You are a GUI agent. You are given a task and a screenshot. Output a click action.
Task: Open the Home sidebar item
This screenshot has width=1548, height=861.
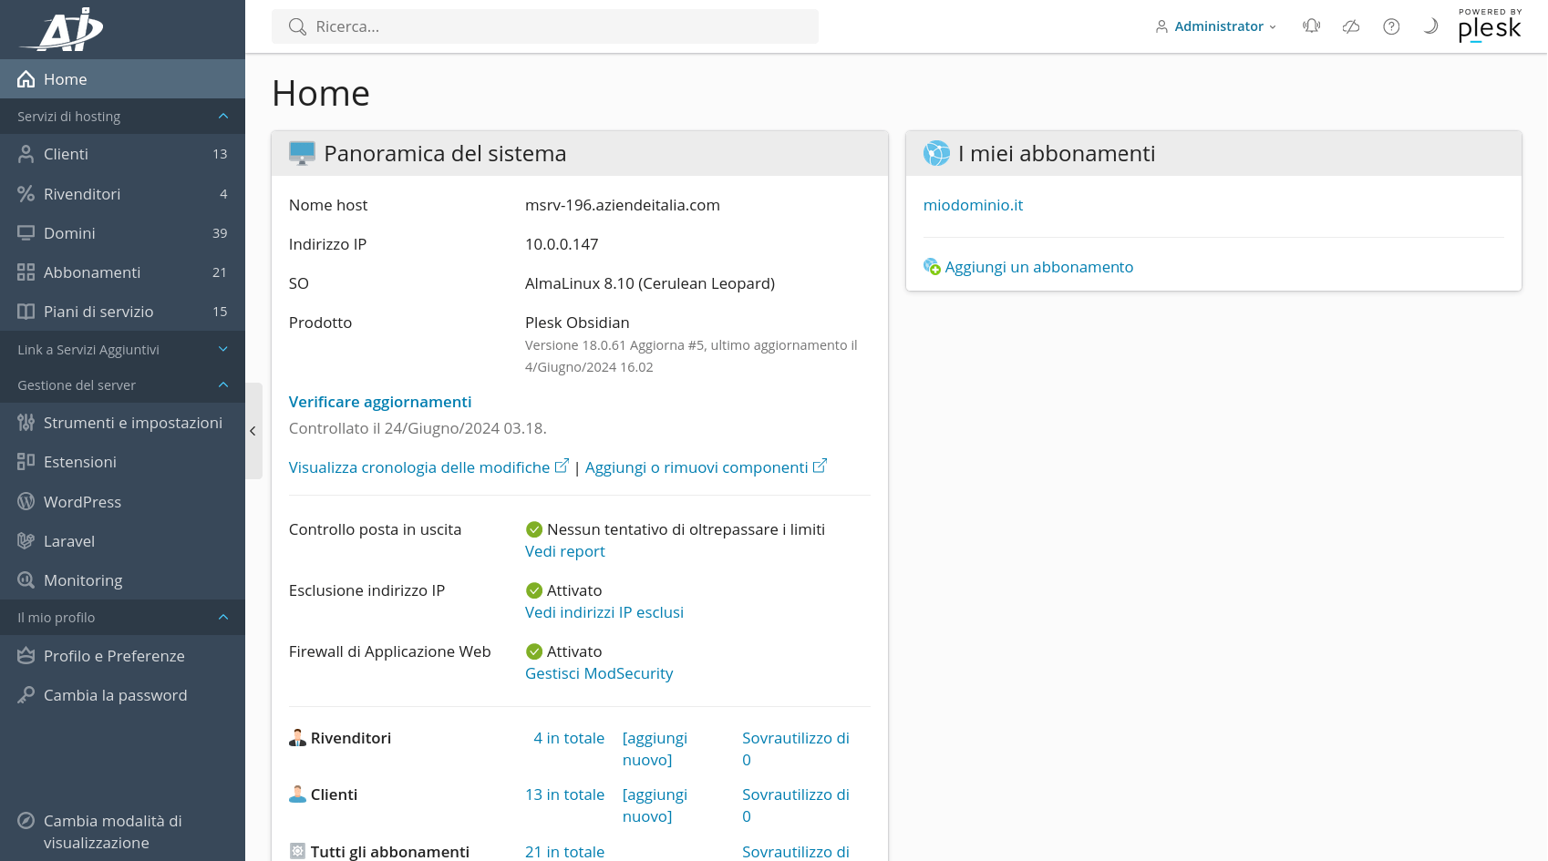122,79
